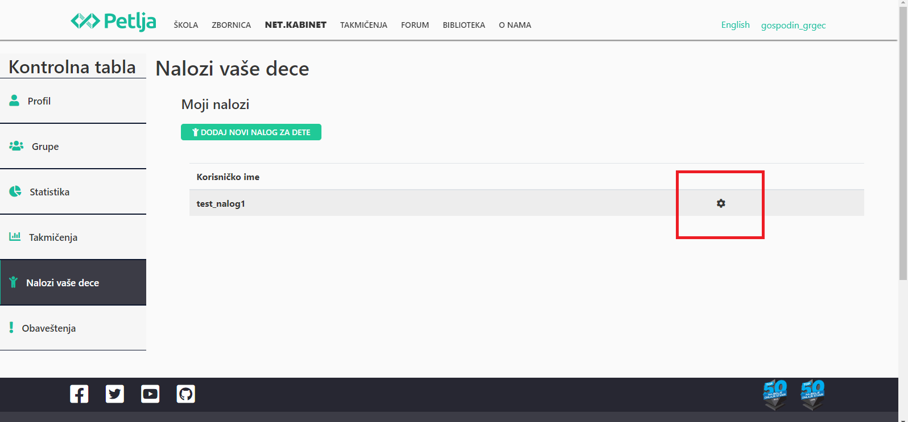Viewport: 908px width, 422px height.
Task: Open the gospodin_grgec user menu
Action: coord(794,25)
